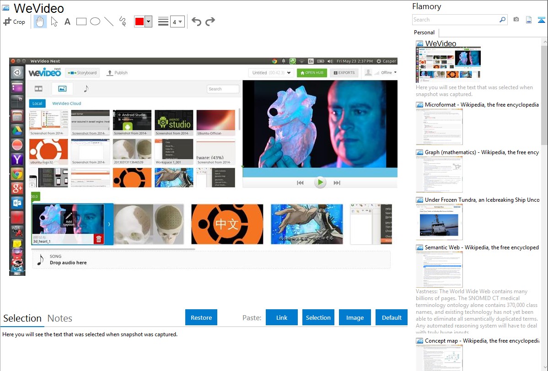Open the line width dropdown showing 4
This screenshot has height=371, width=548.
pyautogui.click(x=177, y=22)
